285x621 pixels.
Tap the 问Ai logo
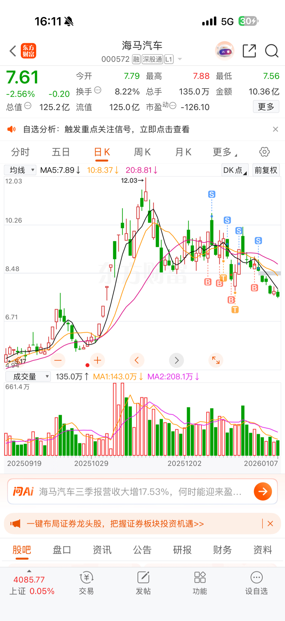click(x=23, y=492)
